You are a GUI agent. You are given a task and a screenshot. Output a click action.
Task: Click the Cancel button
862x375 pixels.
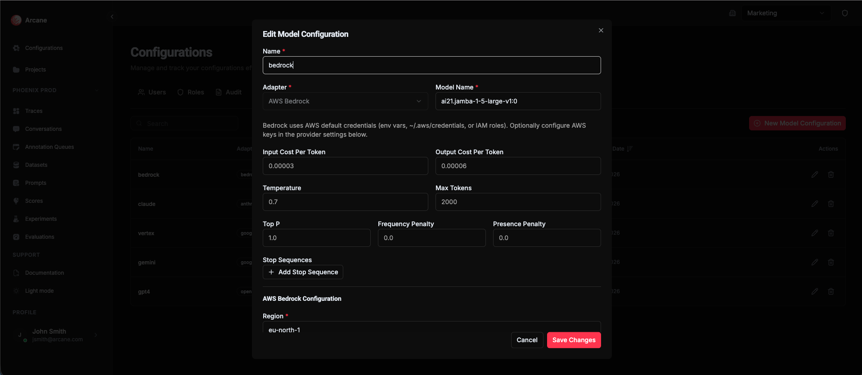[x=527, y=340]
